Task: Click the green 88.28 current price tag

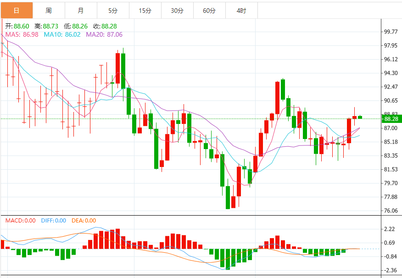Action: (391, 119)
